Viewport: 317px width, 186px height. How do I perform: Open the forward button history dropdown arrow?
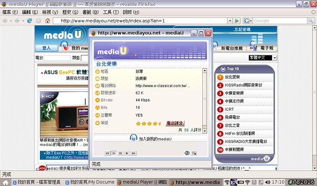tap(23, 20)
